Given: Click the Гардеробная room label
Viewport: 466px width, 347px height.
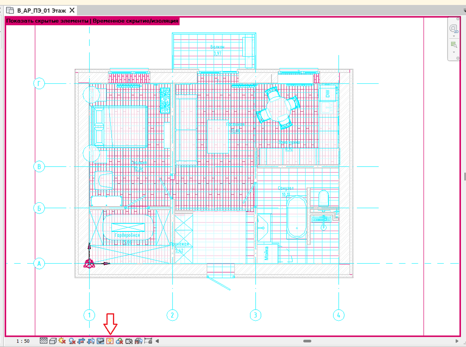Looking at the screenshot, I should (127, 235).
